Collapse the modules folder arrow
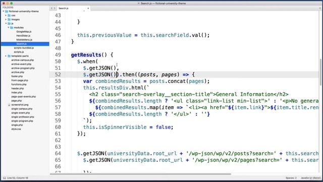Screen dimensions: 323x182 point(9,27)
